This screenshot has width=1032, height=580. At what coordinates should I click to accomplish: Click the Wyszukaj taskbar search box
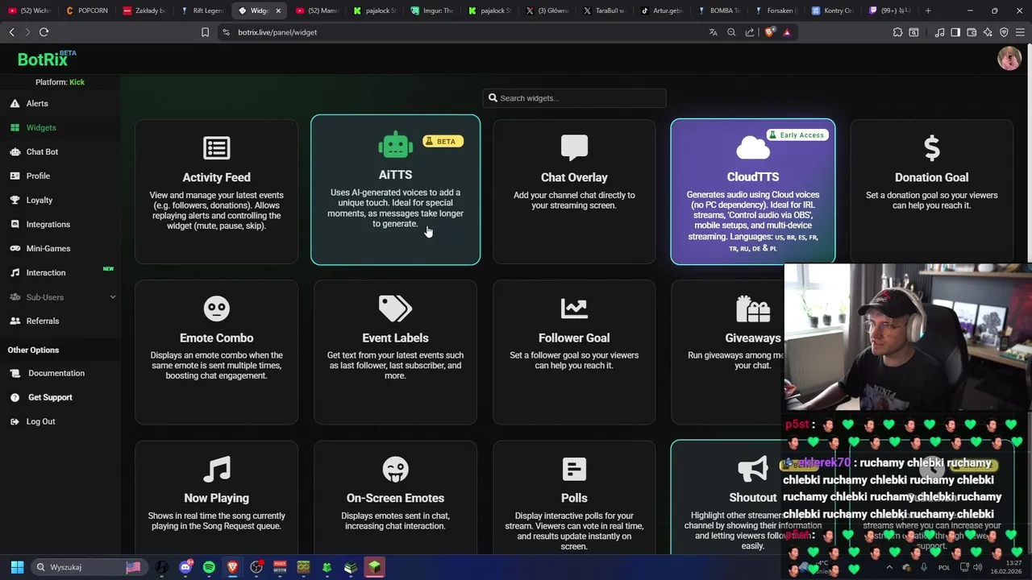coord(89,567)
